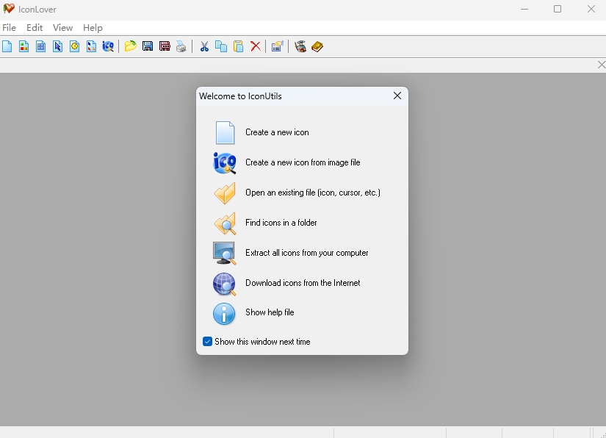Click the folder with magnifier icon in dialog
The image size is (606, 438).
(x=225, y=223)
